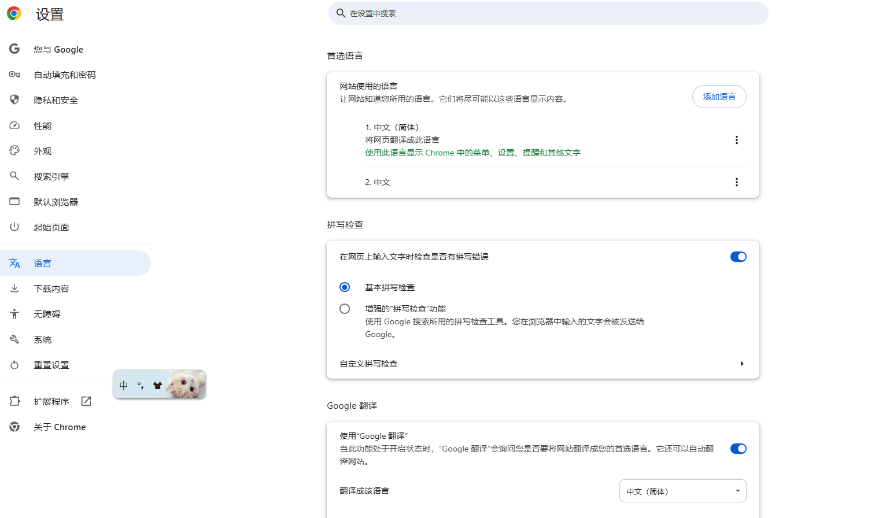Click the external link icon beside 扩展程序
The height and width of the screenshot is (518, 886).
pyautogui.click(x=86, y=401)
